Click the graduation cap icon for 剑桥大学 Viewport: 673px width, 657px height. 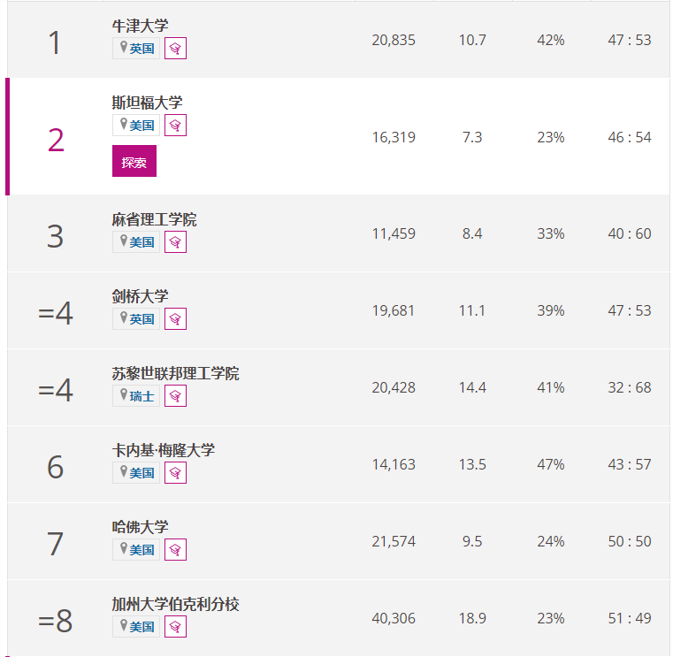click(x=176, y=319)
